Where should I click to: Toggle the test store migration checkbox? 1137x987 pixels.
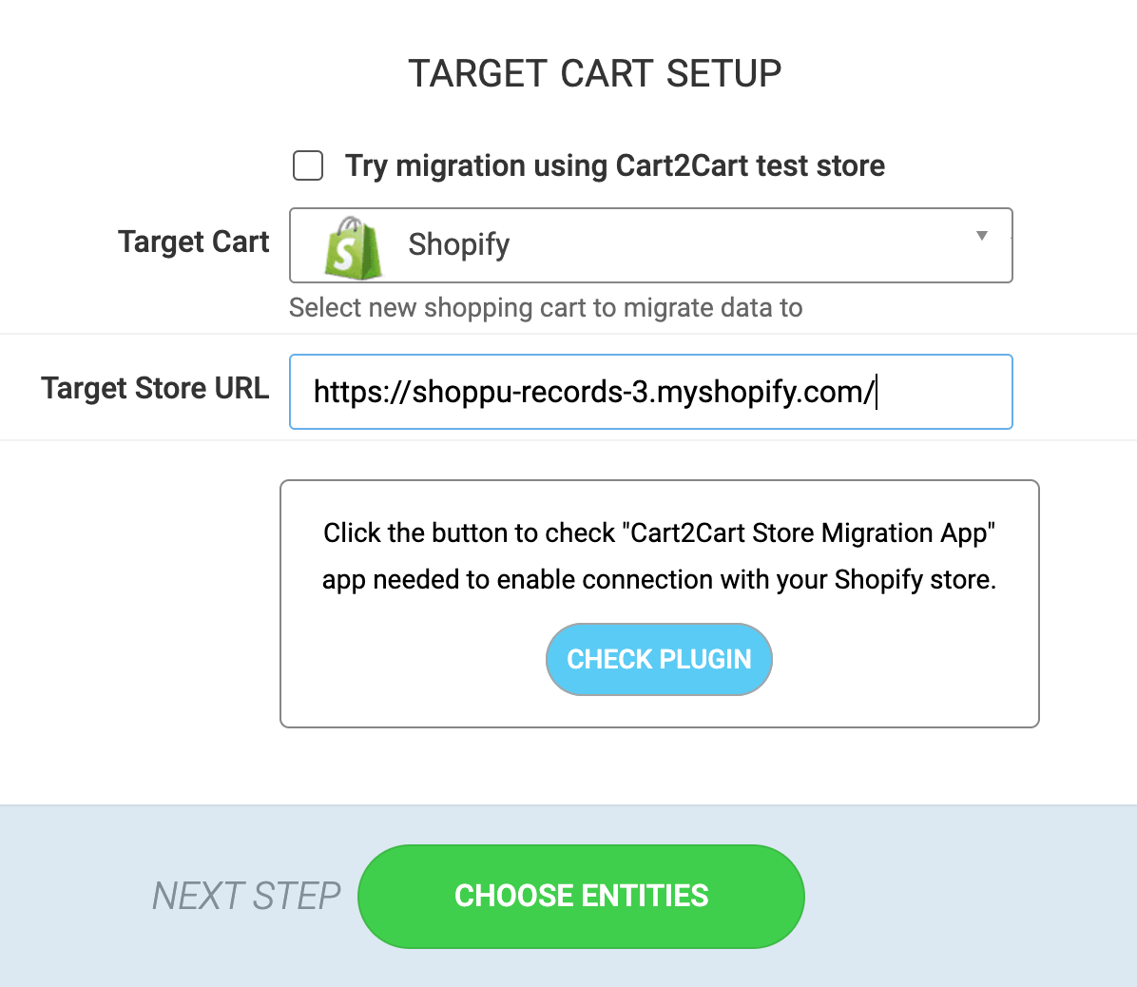click(x=307, y=165)
